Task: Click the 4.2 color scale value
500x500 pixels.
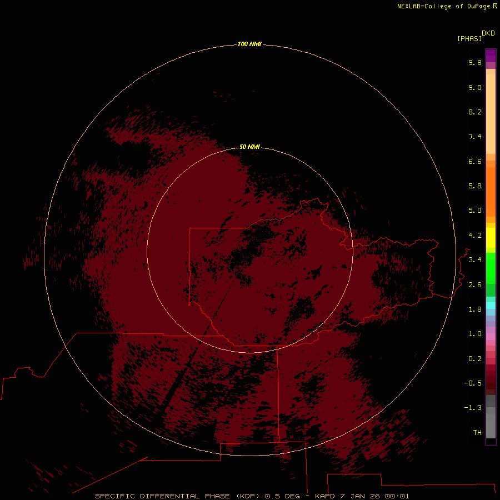Action: coord(475,236)
